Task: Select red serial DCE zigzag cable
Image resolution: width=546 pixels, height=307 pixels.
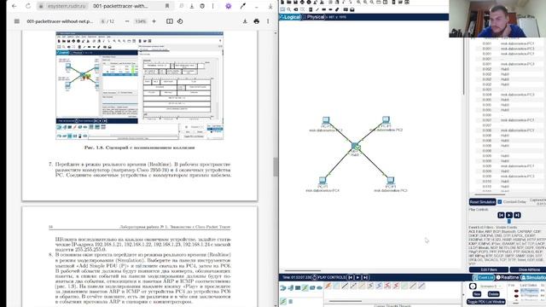Action: (387, 287)
